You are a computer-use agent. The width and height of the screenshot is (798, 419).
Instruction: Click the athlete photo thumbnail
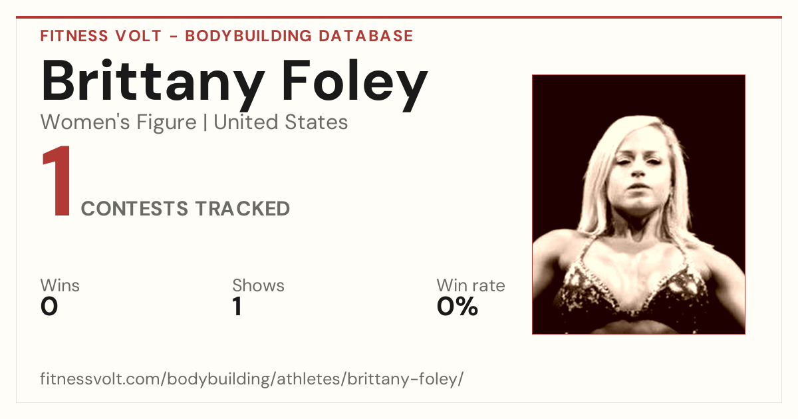(638, 204)
